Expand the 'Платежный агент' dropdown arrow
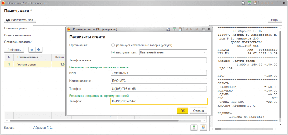Viewport: 288px width, 135px height. pyautogui.click(x=204, y=52)
